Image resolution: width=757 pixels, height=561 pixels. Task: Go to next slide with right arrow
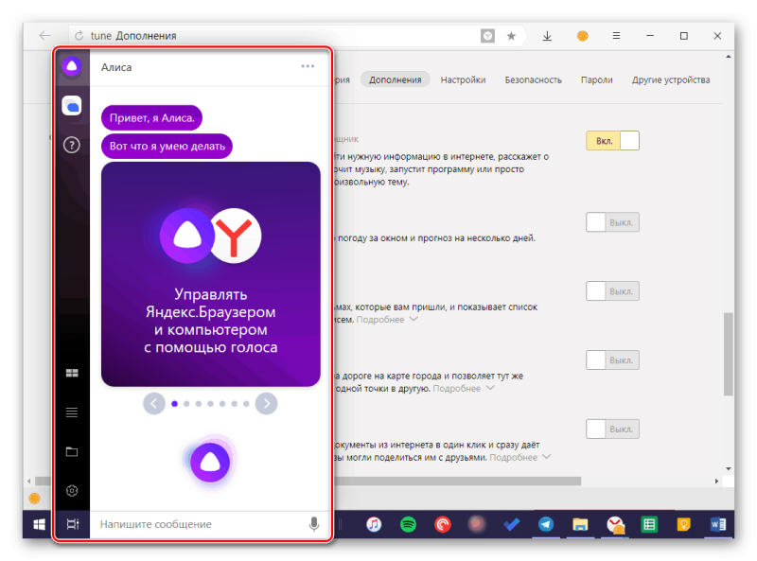click(x=267, y=404)
